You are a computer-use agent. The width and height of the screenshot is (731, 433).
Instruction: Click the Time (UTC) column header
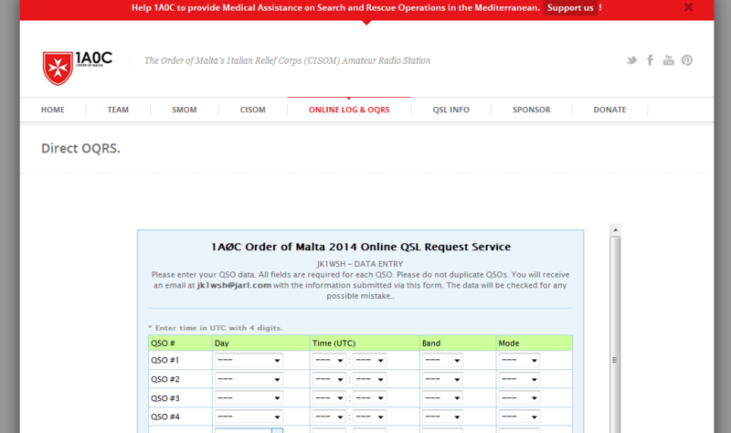[365, 343]
